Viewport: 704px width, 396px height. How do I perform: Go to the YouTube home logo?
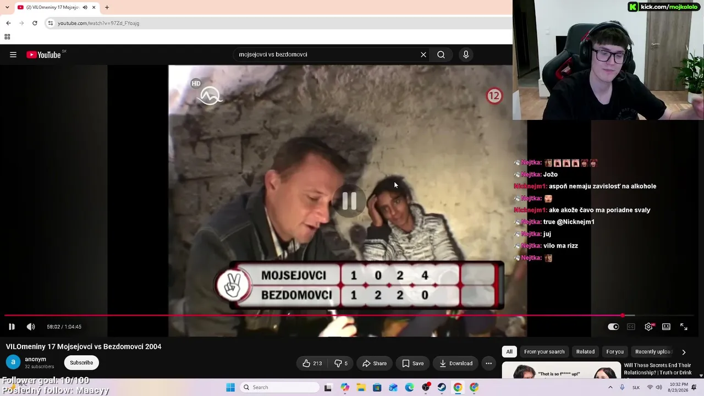tap(44, 54)
